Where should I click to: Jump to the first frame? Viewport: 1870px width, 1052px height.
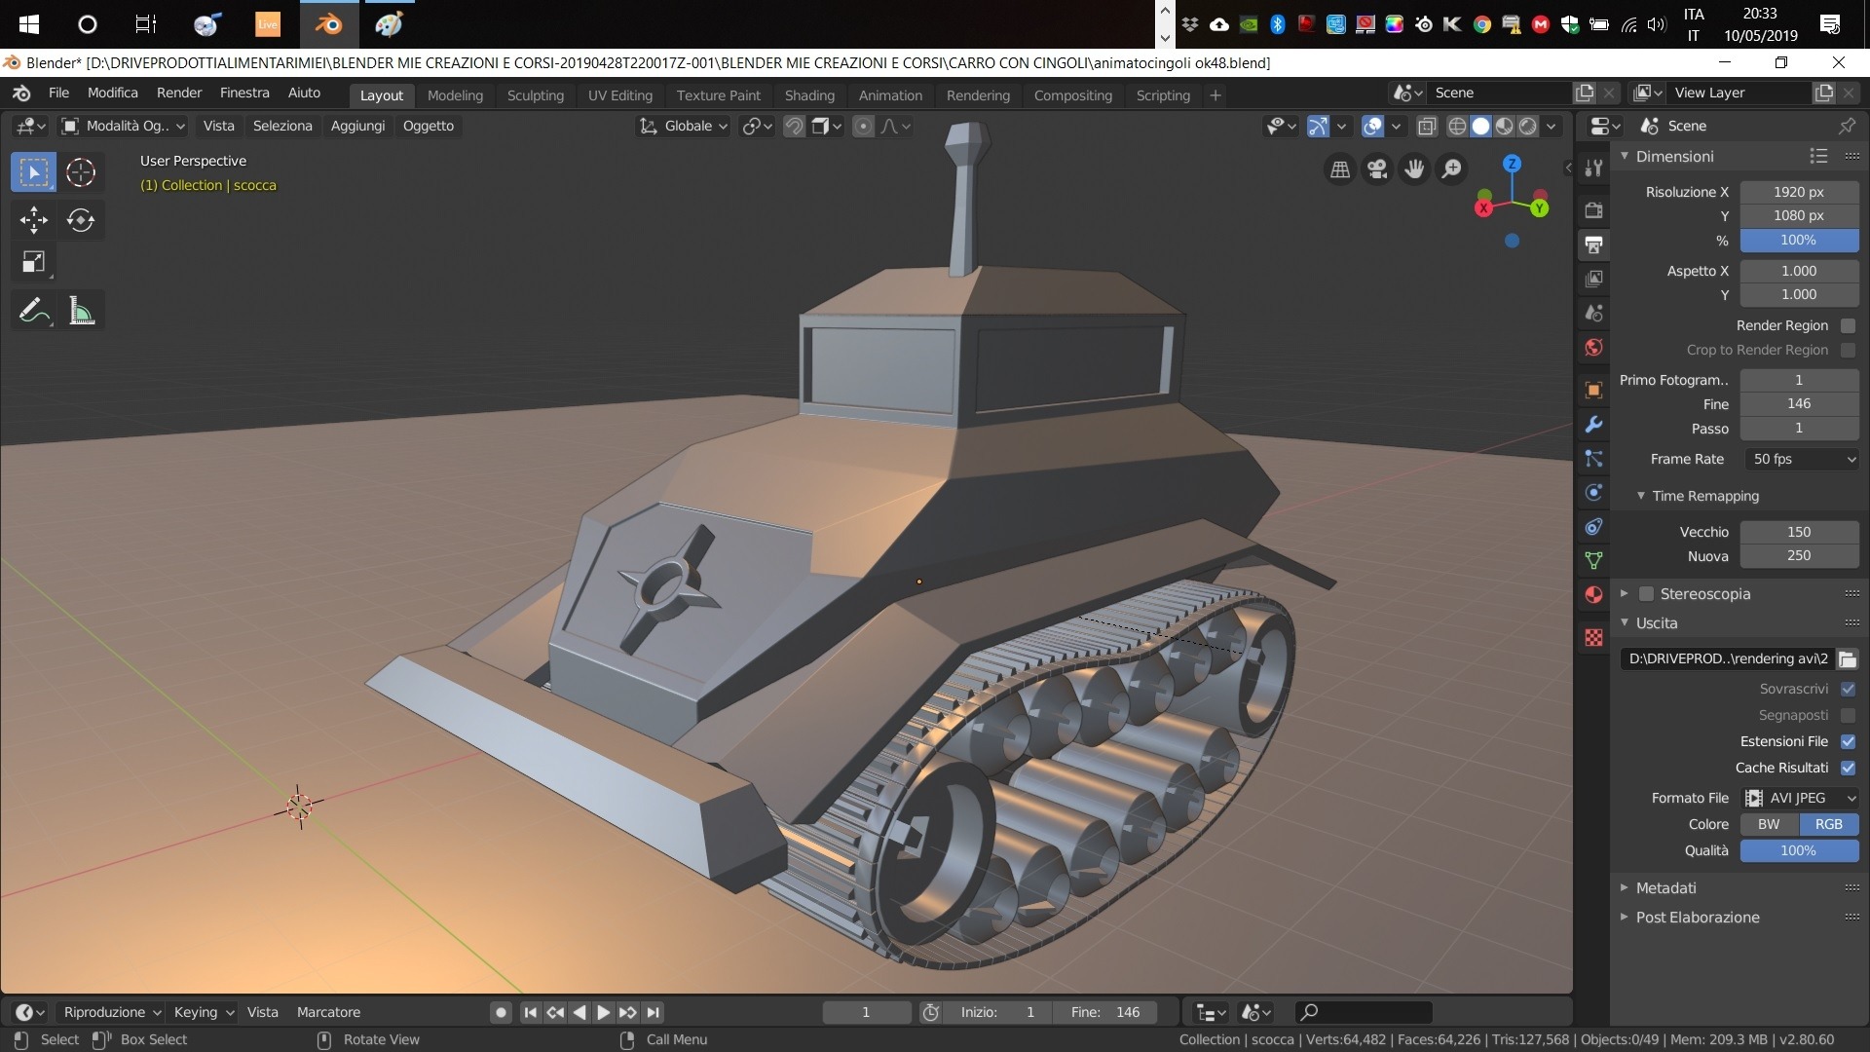point(530,1012)
